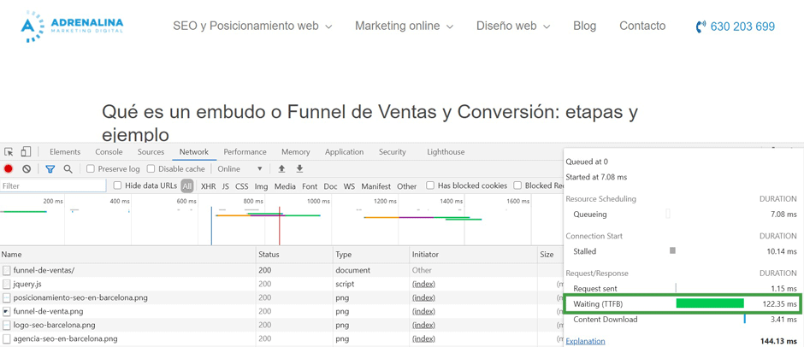Select the funnel-de-venta.png request

(x=281, y=311)
